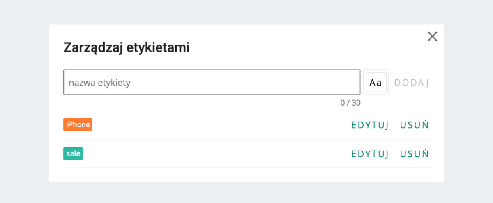Click the Aa label style icon
This screenshot has height=203, width=493.
point(376,82)
